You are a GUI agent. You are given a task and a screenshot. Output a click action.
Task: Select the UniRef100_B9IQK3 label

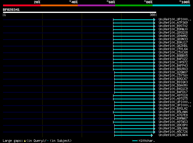[173, 82]
